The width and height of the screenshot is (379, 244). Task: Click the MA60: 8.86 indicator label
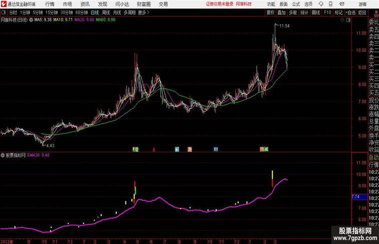click(106, 20)
